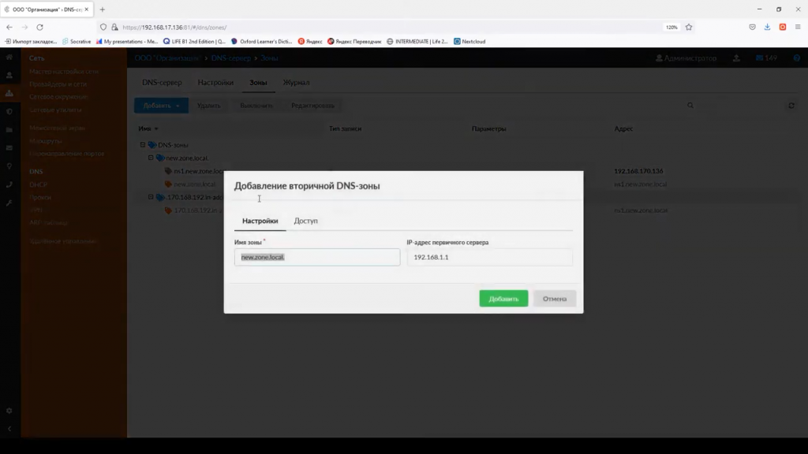This screenshot has width=808, height=454.
Task: Open the browser hamburger menu
Action: (x=798, y=28)
